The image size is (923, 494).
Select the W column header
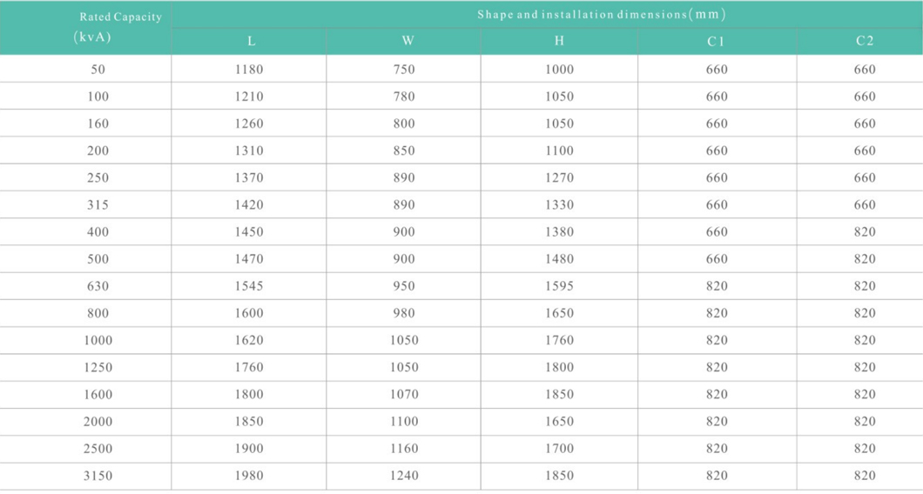point(404,41)
